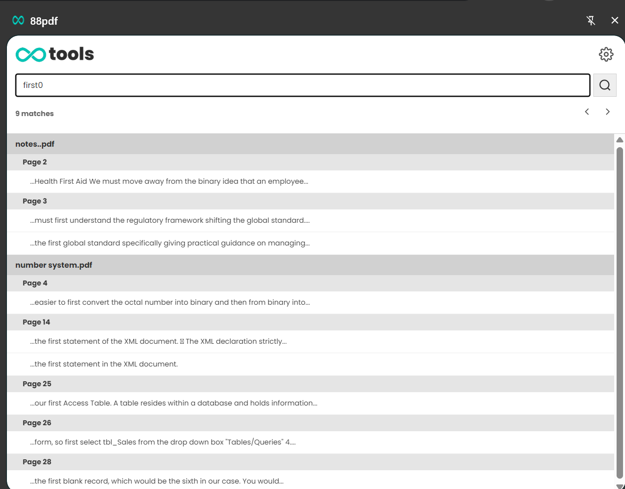Go to next match arrow
The width and height of the screenshot is (625, 489).
pyautogui.click(x=608, y=112)
